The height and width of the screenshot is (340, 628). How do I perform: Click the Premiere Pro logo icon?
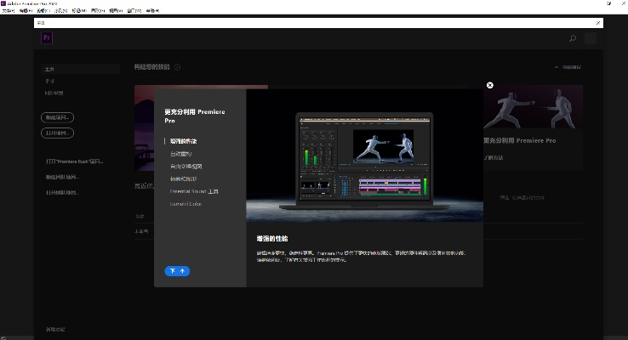[x=47, y=38]
